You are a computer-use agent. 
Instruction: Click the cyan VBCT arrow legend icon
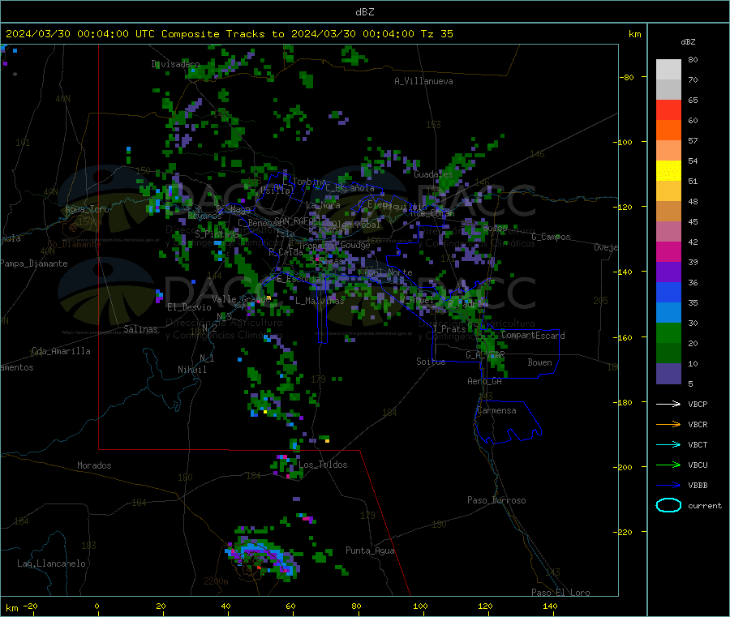coord(668,444)
